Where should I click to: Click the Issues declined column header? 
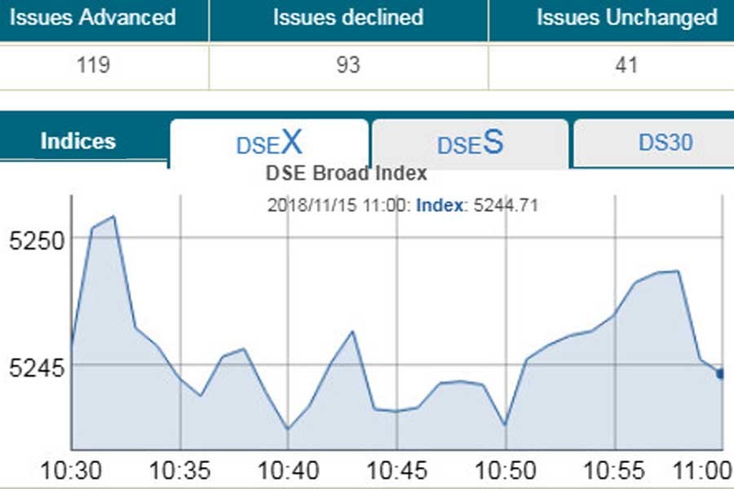(348, 17)
